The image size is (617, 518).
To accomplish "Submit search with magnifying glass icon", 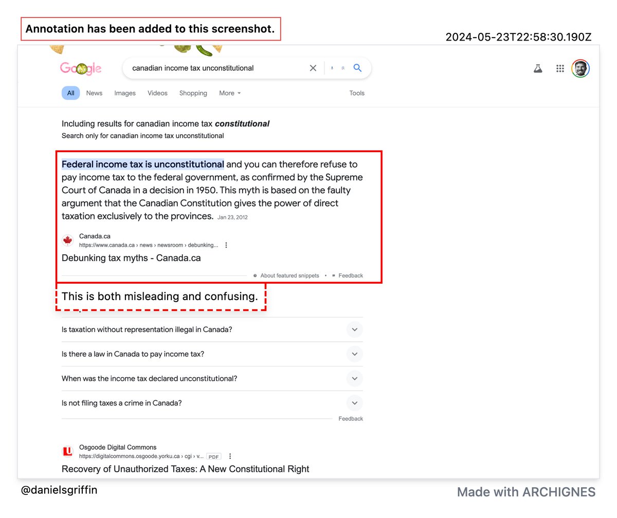I will (x=357, y=68).
